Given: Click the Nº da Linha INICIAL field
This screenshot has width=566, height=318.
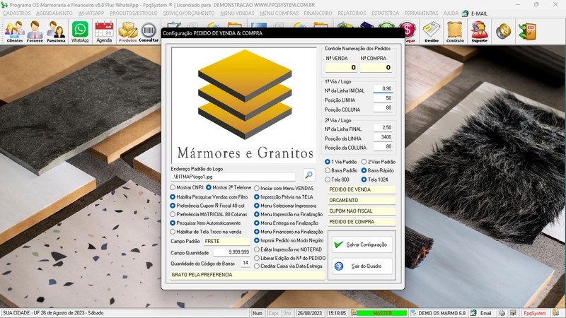Looking at the screenshot, I should point(383,89).
